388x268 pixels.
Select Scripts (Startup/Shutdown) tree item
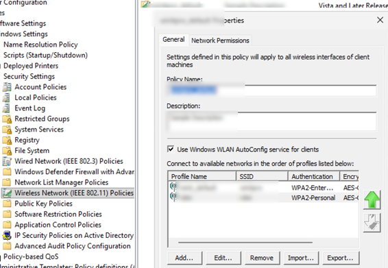pos(45,56)
